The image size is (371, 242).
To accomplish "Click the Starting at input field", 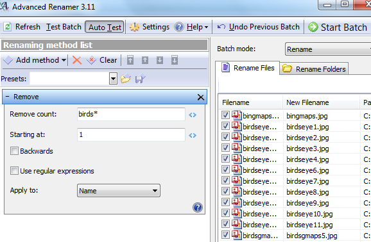I will click(x=131, y=135).
